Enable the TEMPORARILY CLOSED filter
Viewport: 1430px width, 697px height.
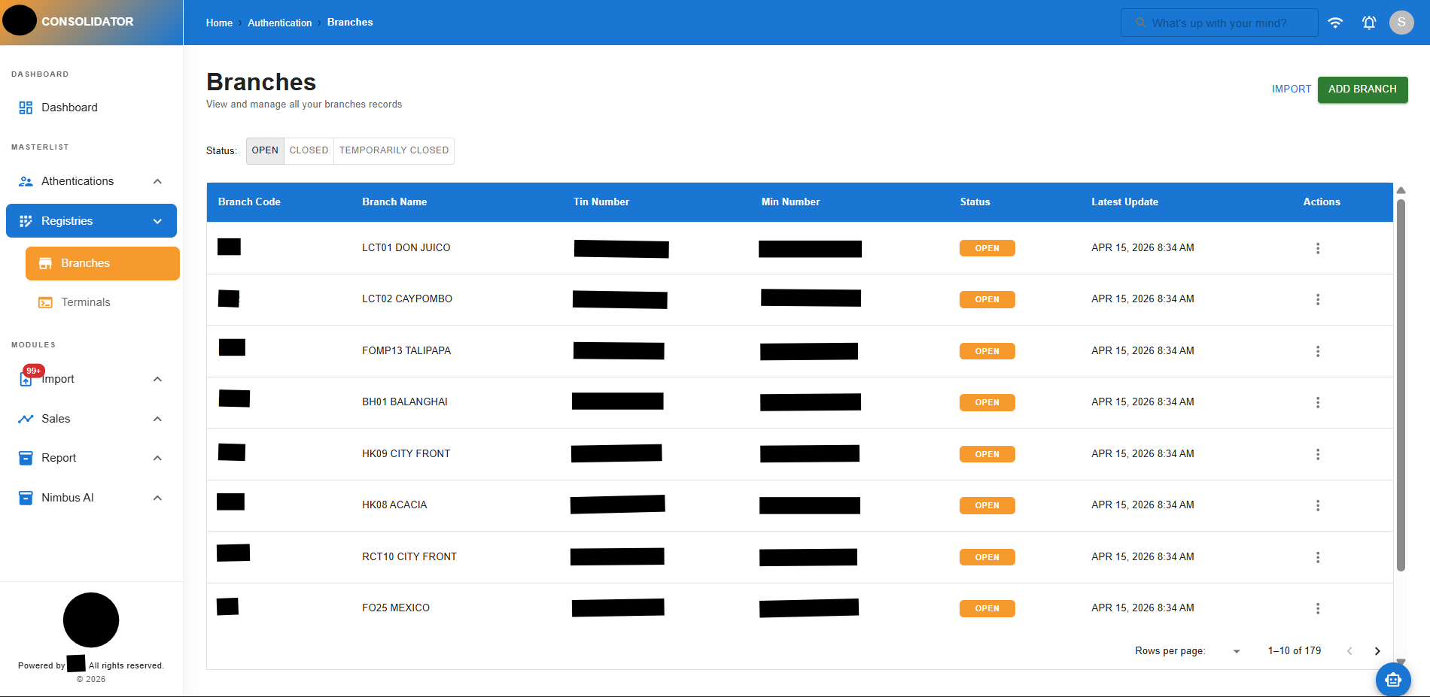[393, 150]
